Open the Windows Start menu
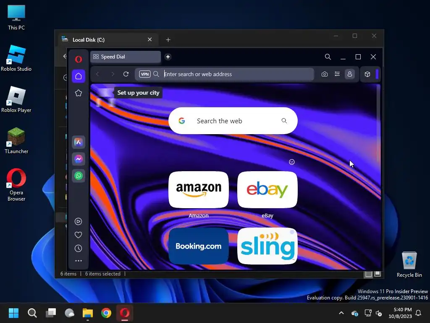 [13, 313]
